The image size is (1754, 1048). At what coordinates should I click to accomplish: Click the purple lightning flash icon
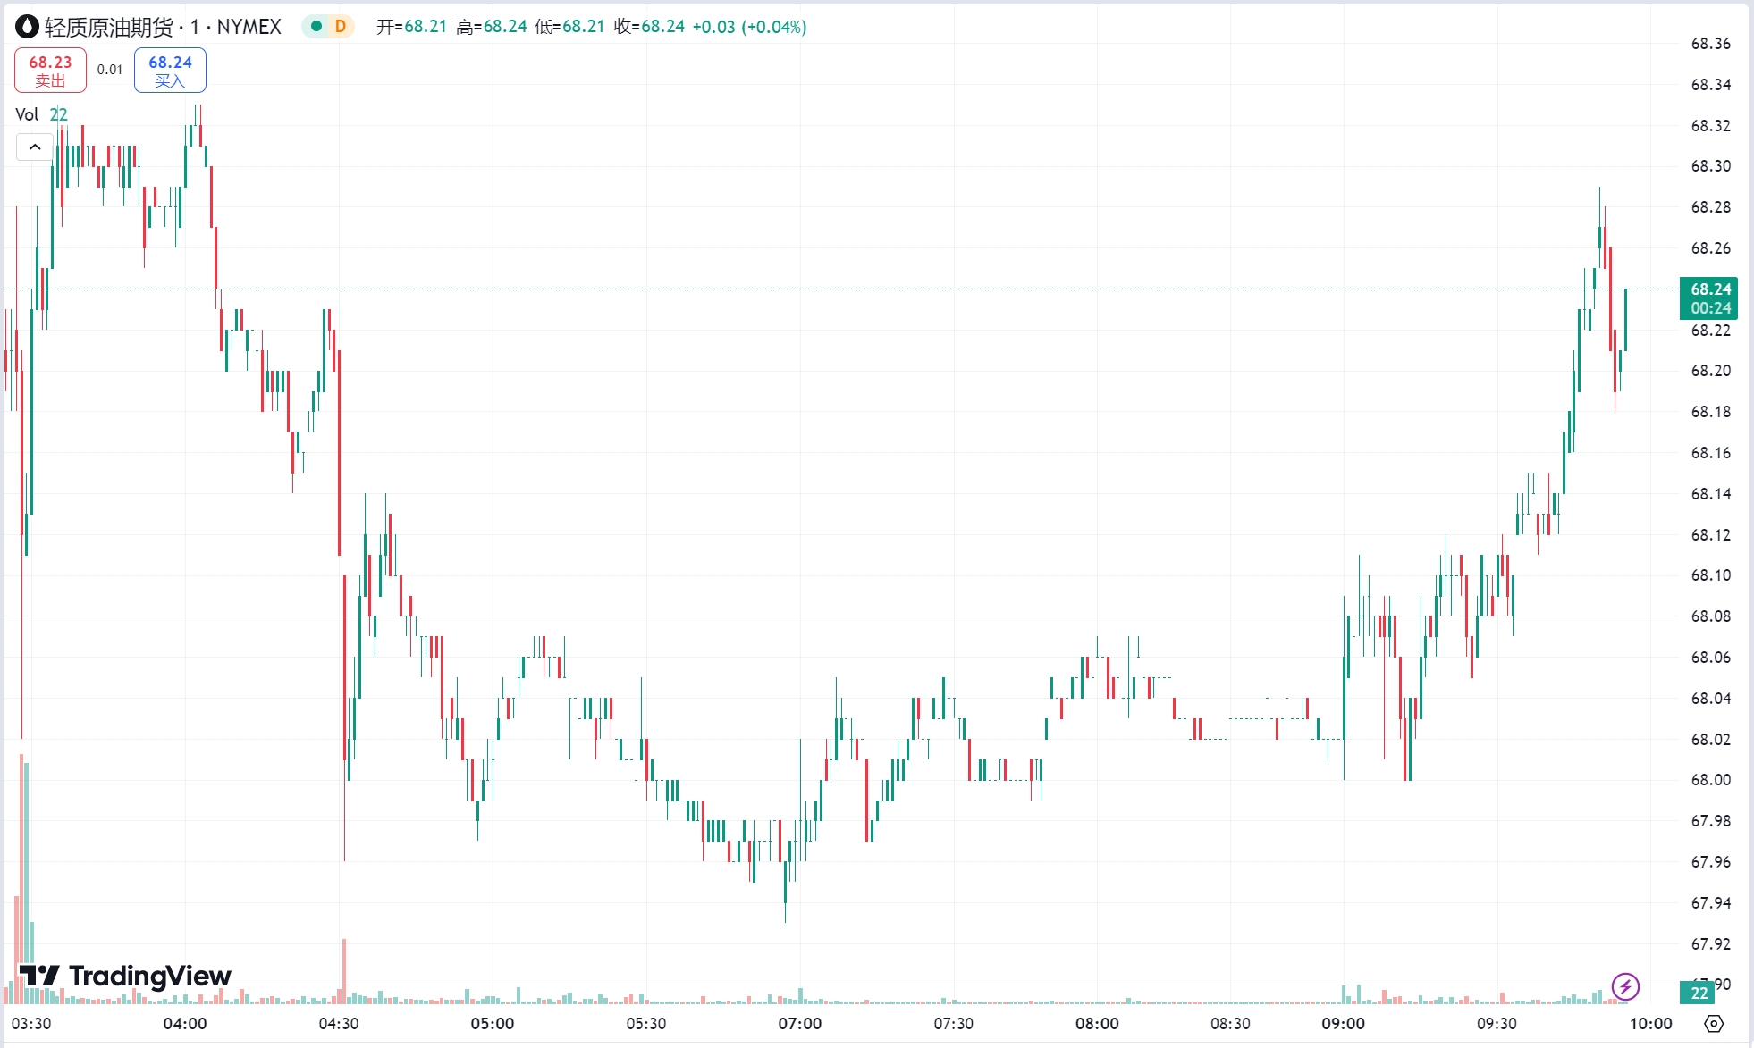(x=1625, y=986)
